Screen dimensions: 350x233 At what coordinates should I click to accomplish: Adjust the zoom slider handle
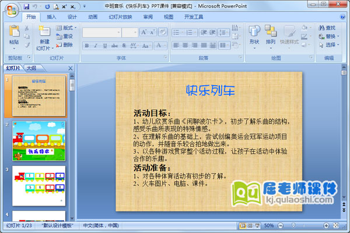[293, 225]
